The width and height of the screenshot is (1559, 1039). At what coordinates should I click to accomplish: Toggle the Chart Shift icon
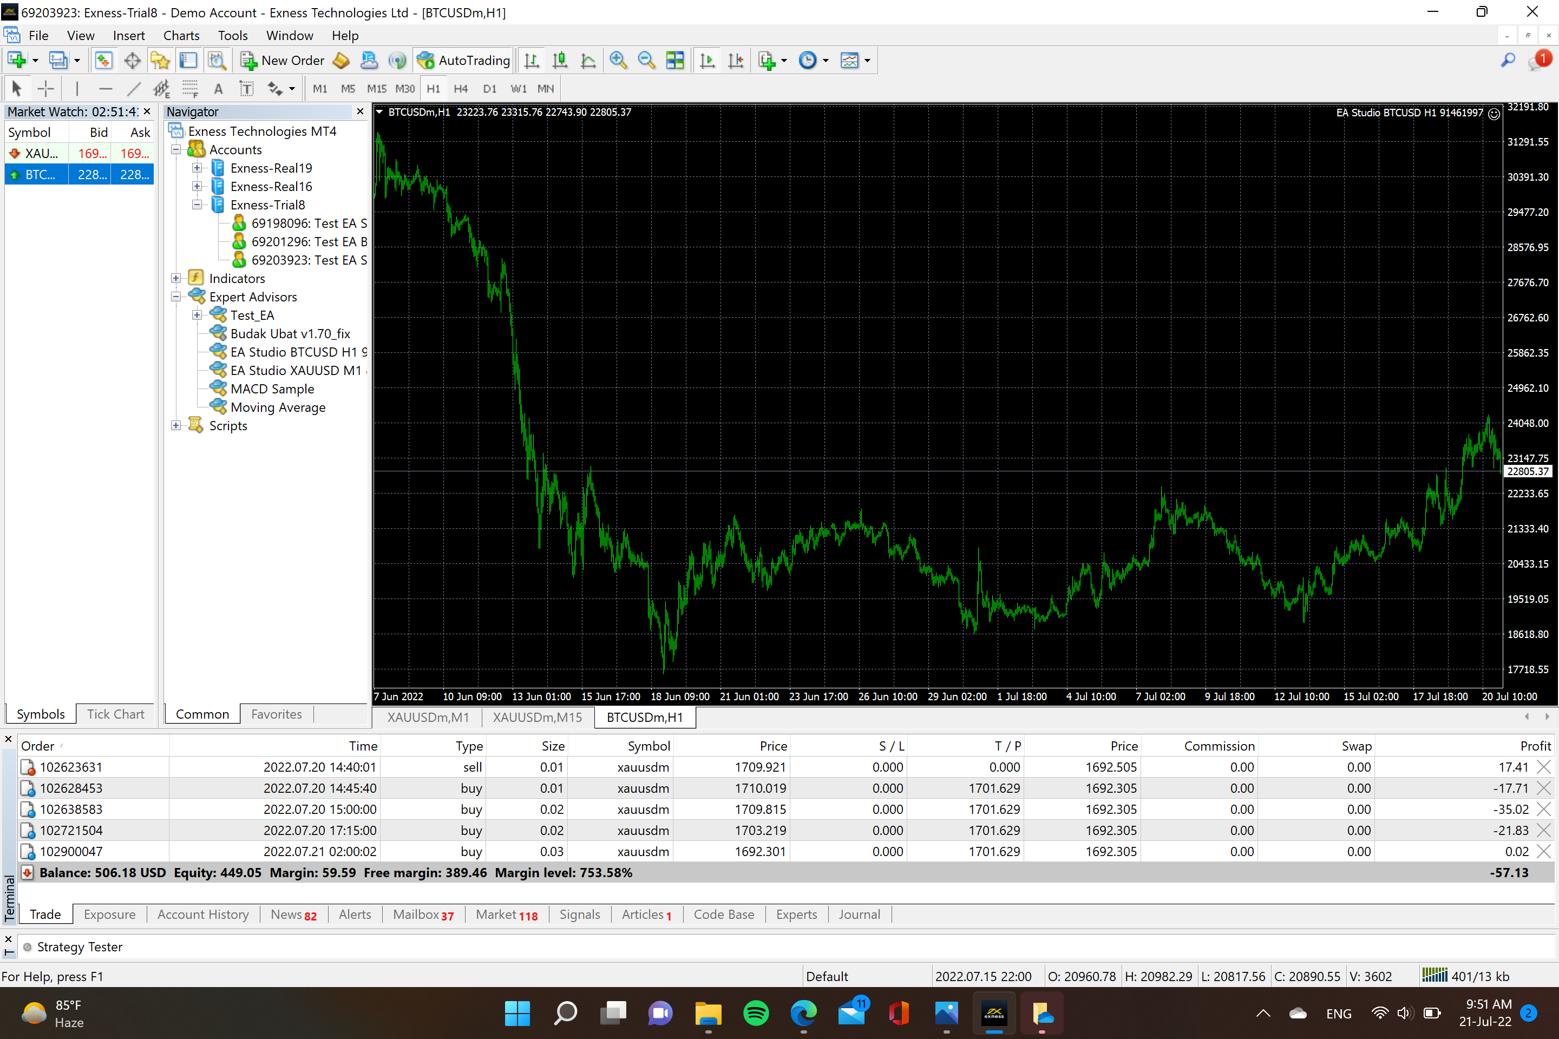point(736,60)
